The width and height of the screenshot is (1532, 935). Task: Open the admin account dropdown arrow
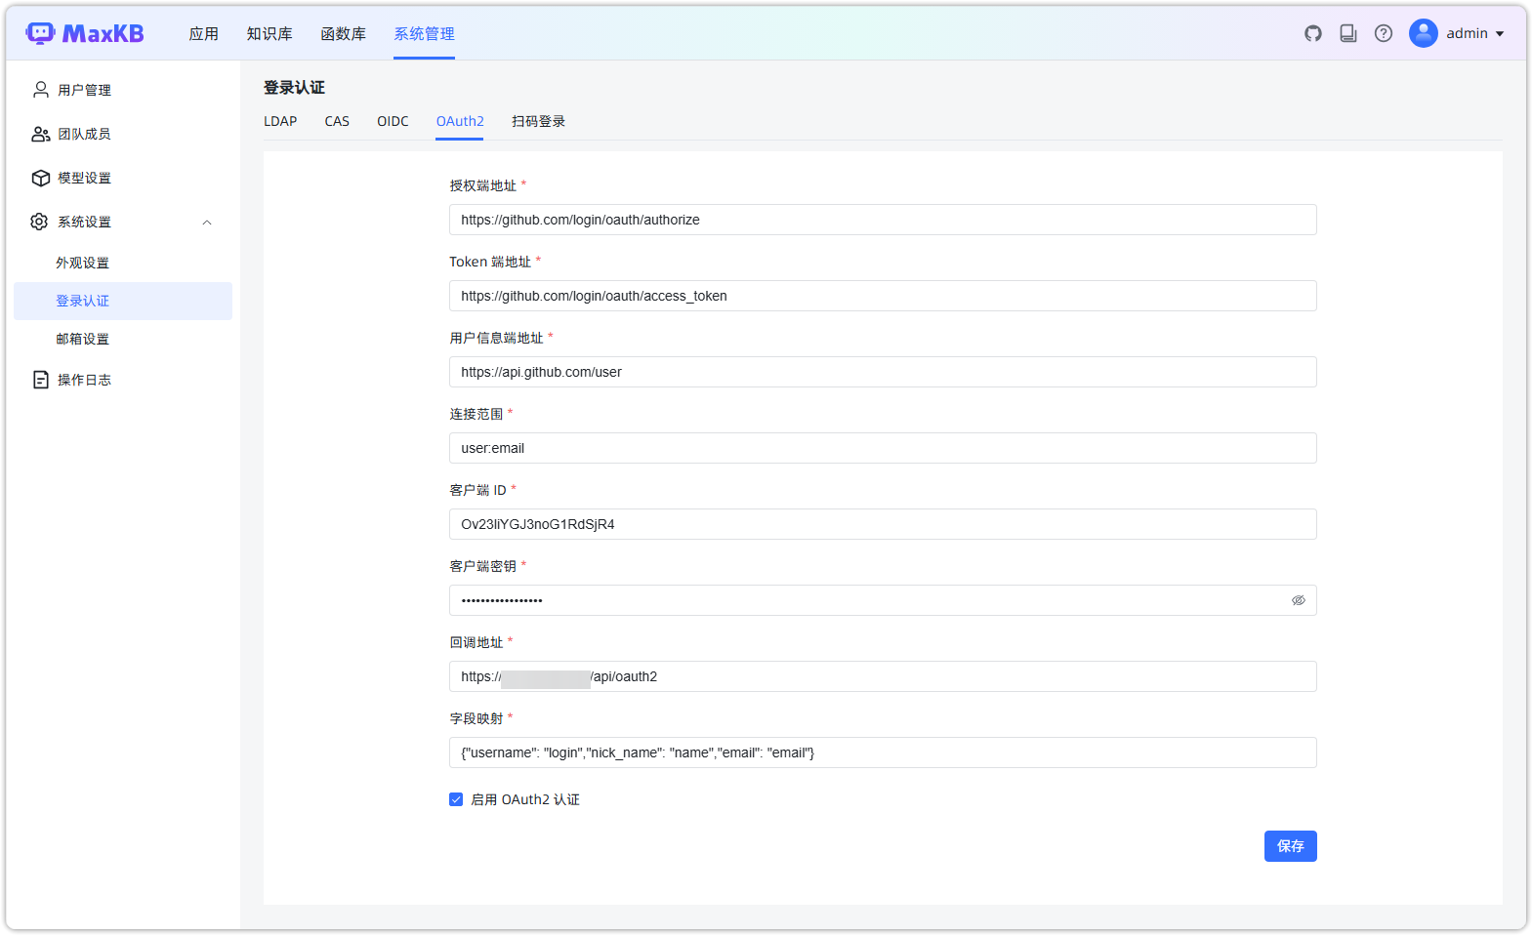[1500, 34]
